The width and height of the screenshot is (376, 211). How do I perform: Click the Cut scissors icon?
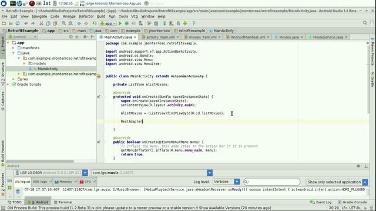point(42,23)
